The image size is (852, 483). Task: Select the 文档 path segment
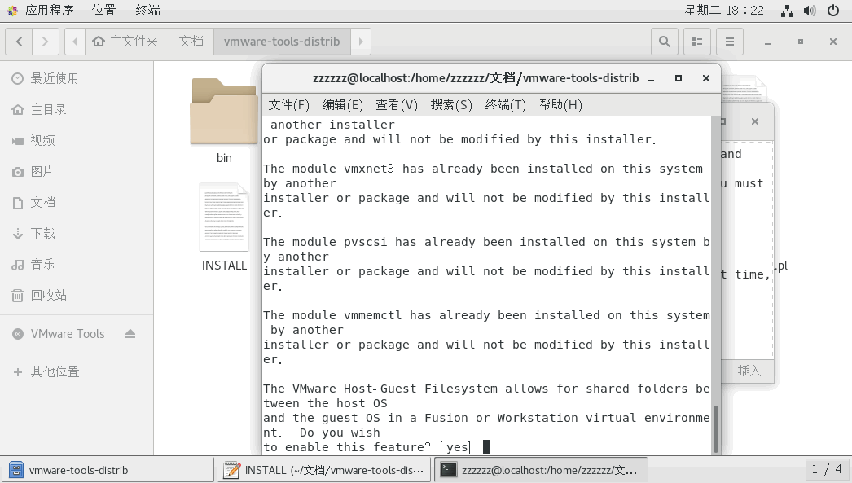tap(191, 42)
